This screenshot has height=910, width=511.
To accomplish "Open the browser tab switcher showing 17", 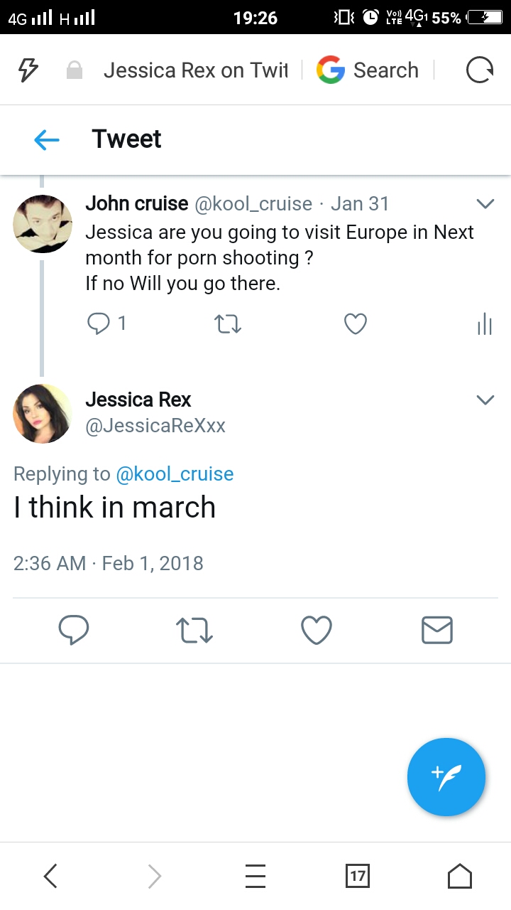I will click(x=358, y=876).
